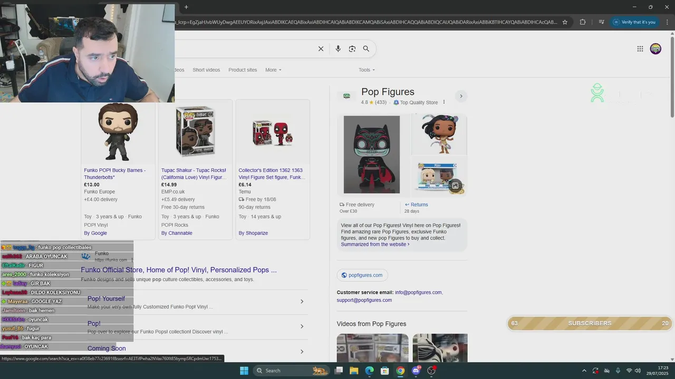The width and height of the screenshot is (675, 379).
Task: Click the page vertical scrollbar
Action: point(672,76)
